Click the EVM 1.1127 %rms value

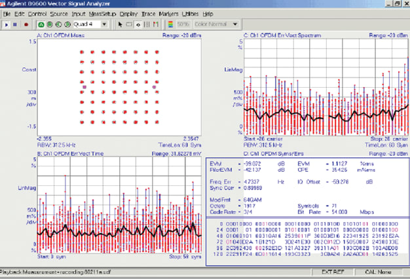click(339, 164)
